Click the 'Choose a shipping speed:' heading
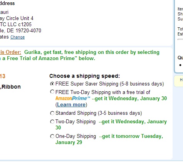 [x=84, y=76]
